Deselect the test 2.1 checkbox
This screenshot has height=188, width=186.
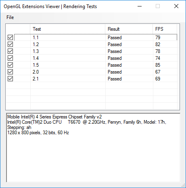pos(10,79)
